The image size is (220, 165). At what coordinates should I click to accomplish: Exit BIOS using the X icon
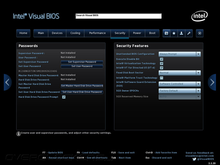point(200,33)
